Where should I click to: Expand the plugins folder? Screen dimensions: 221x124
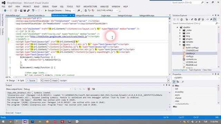coord(180,39)
